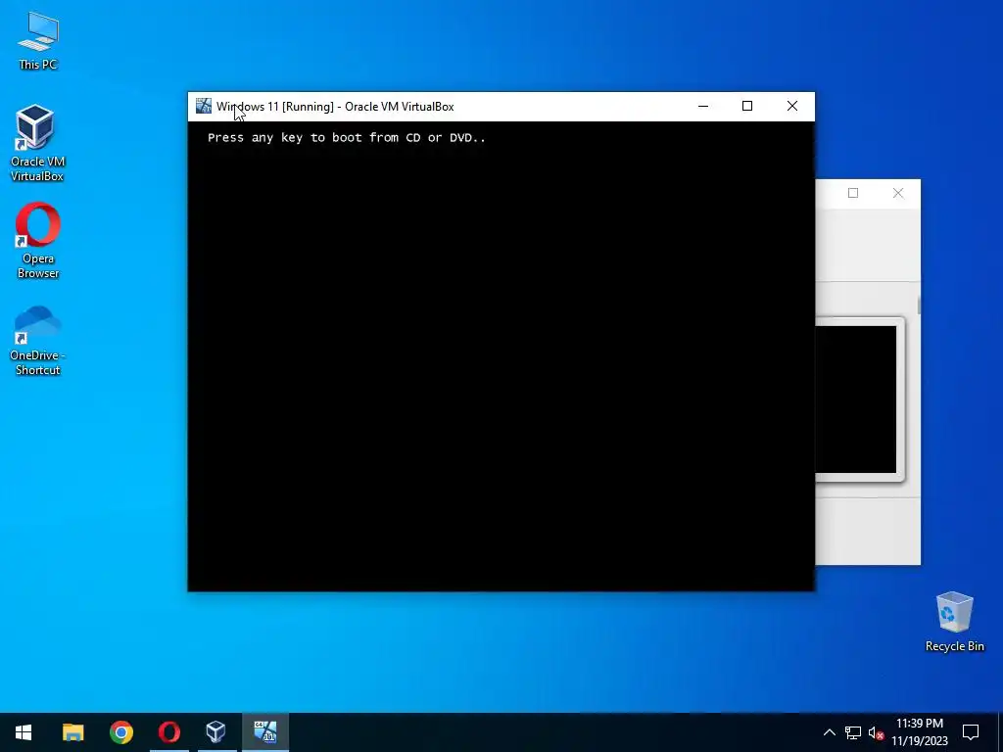Launch Google Chrome from the taskbar
Screen dimensions: 1003x752
click(120, 732)
